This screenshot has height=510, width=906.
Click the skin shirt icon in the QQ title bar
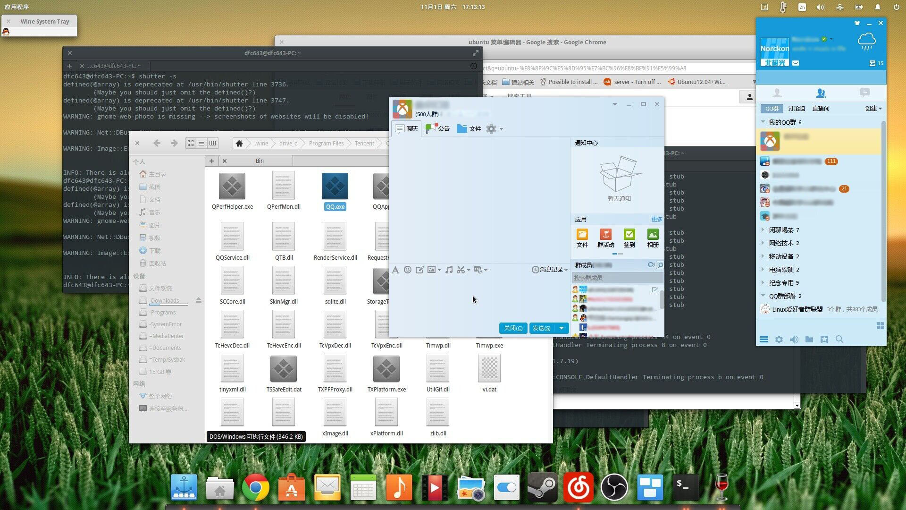[x=857, y=23]
